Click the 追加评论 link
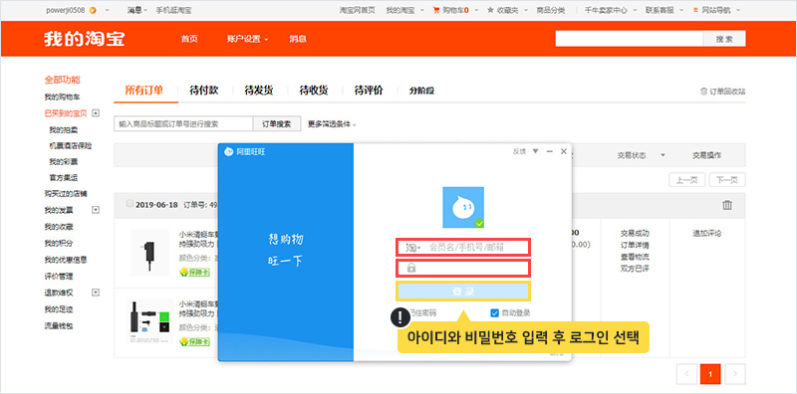Image resolution: width=797 pixels, height=394 pixels. coord(707,234)
